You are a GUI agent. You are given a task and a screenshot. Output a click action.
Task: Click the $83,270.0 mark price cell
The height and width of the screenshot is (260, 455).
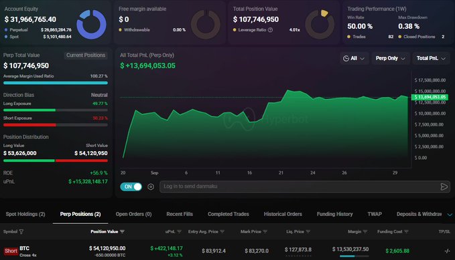(257, 251)
